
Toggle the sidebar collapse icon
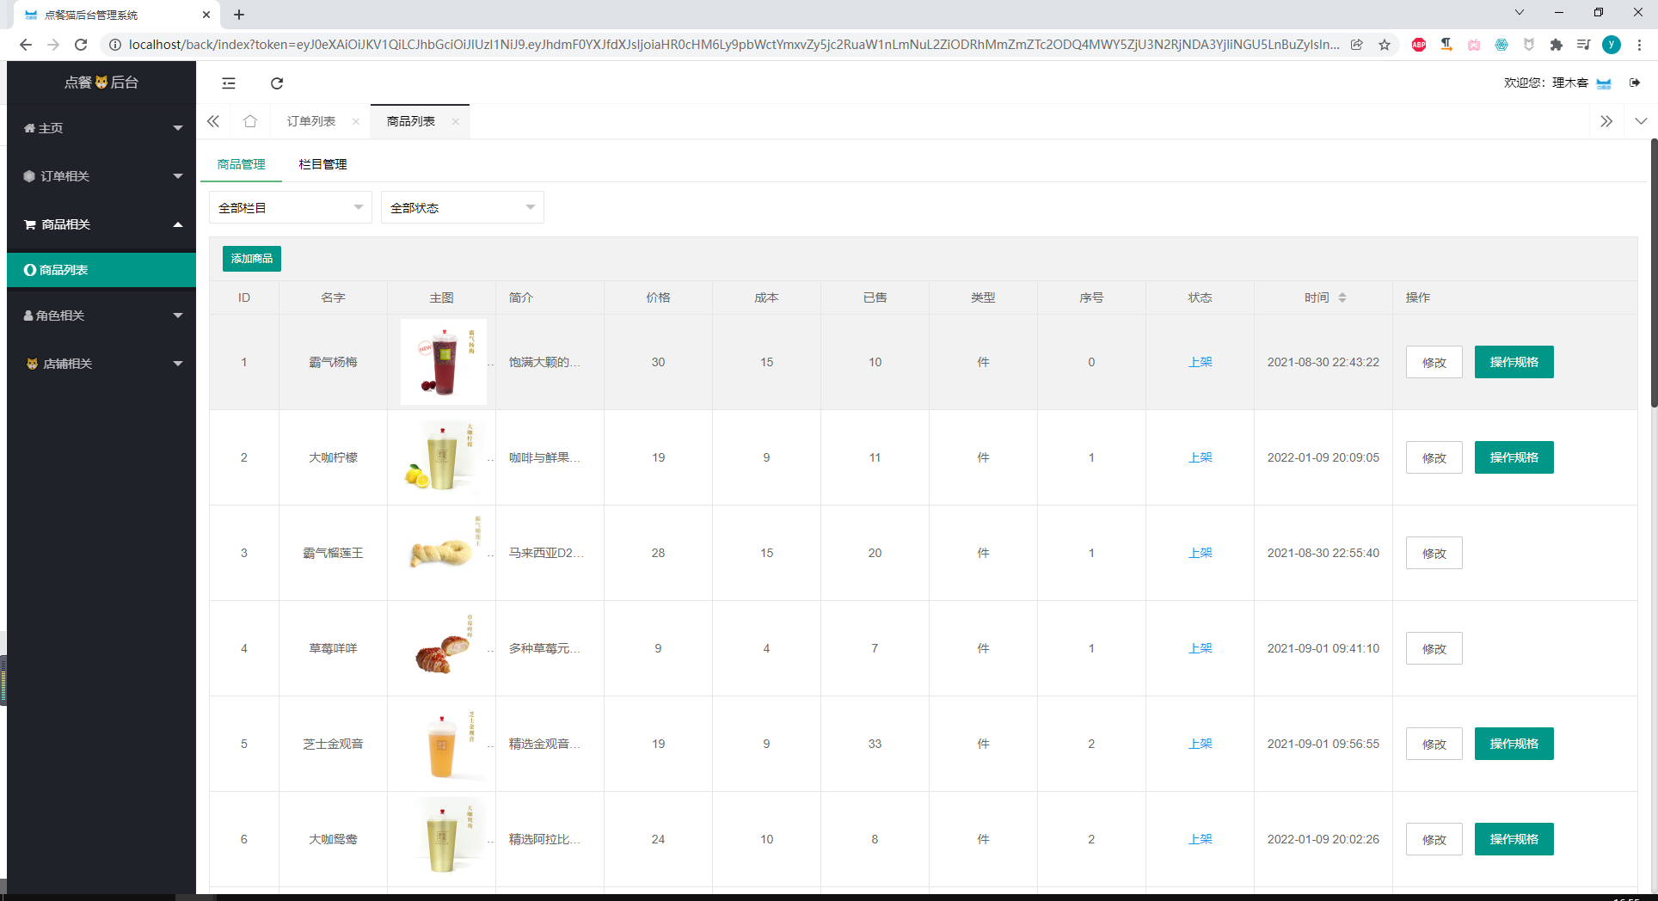pos(229,83)
